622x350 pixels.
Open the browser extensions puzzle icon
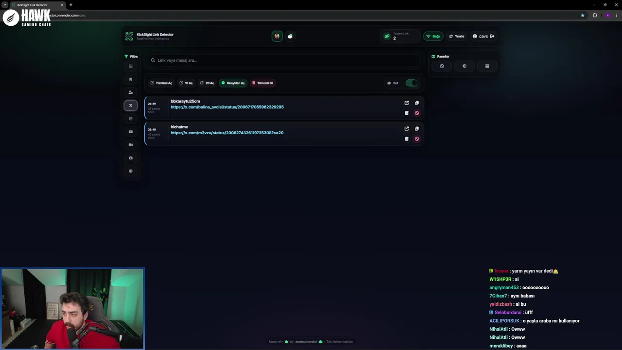coord(595,15)
